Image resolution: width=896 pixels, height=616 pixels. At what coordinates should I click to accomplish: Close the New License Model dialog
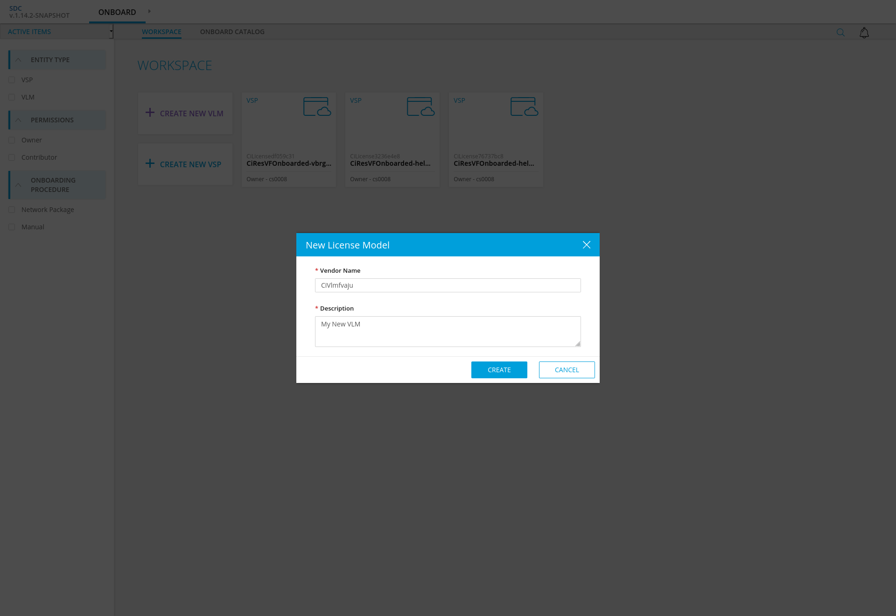(x=587, y=245)
